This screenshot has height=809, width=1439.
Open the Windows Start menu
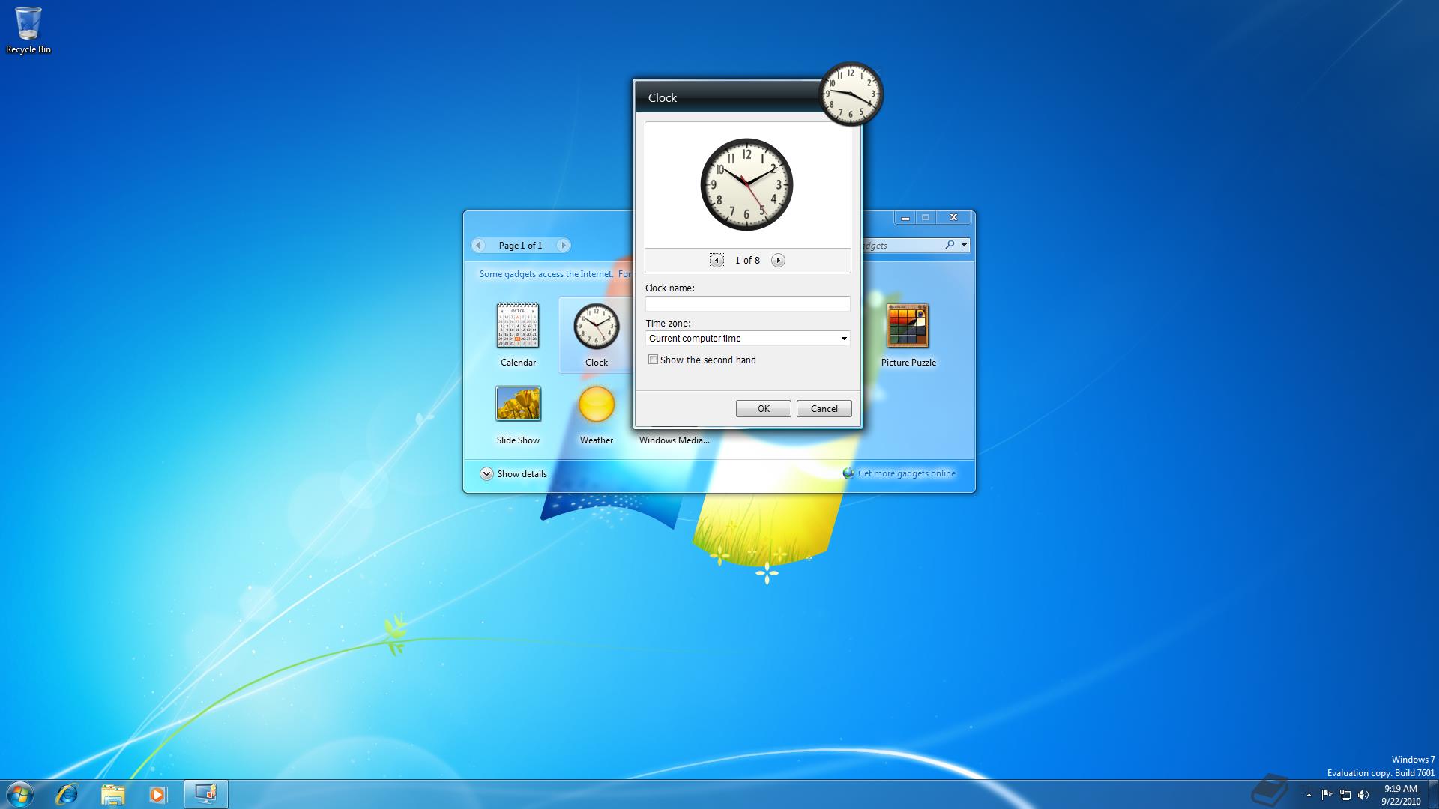click(20, 793)
